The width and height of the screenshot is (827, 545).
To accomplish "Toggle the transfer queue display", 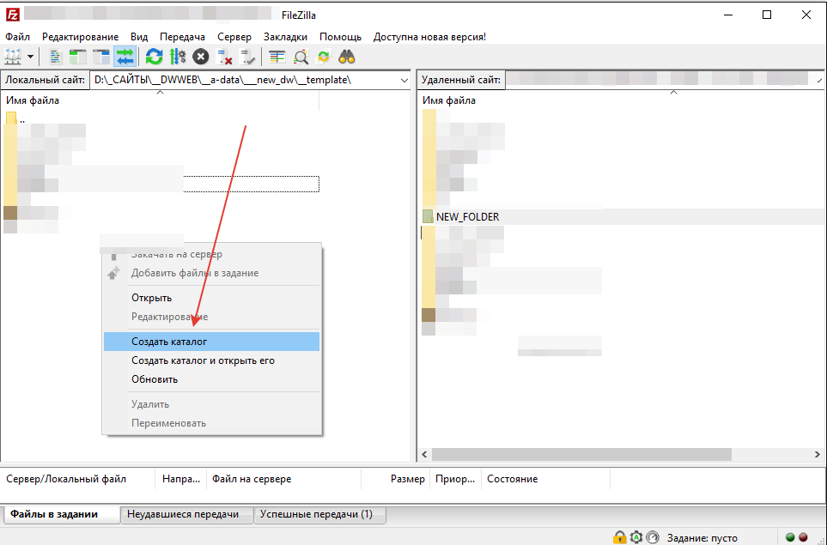I will (125, 57).
